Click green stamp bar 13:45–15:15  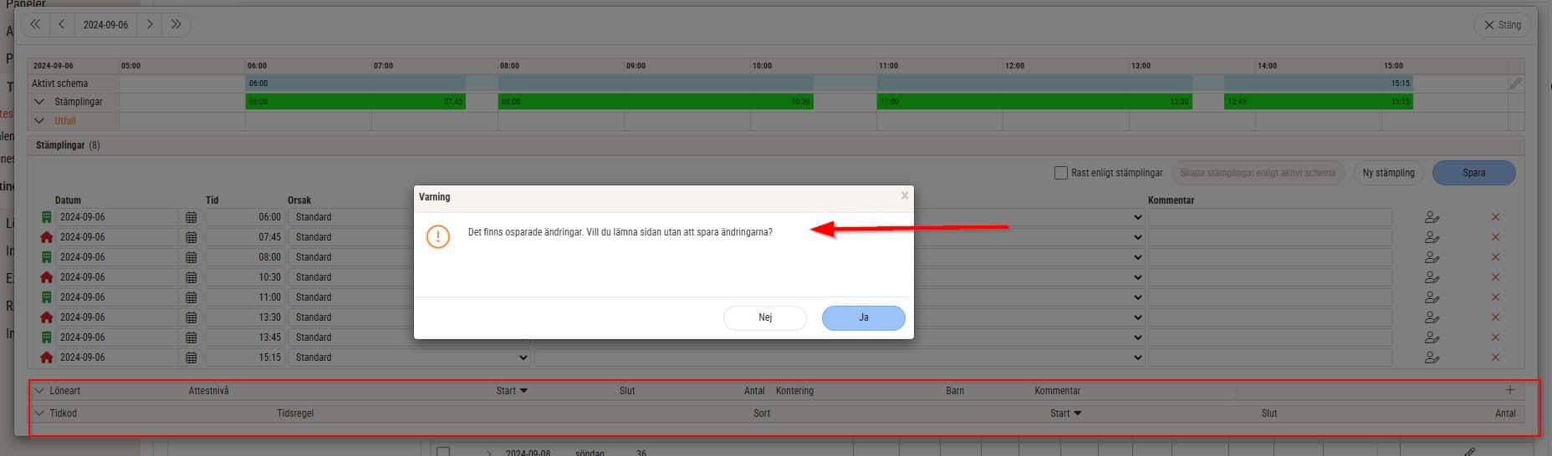coord(1319,102)
